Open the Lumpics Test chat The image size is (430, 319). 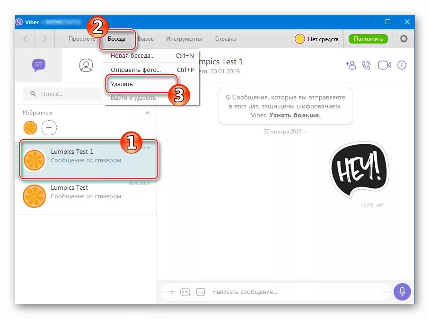tap(86, 196)
